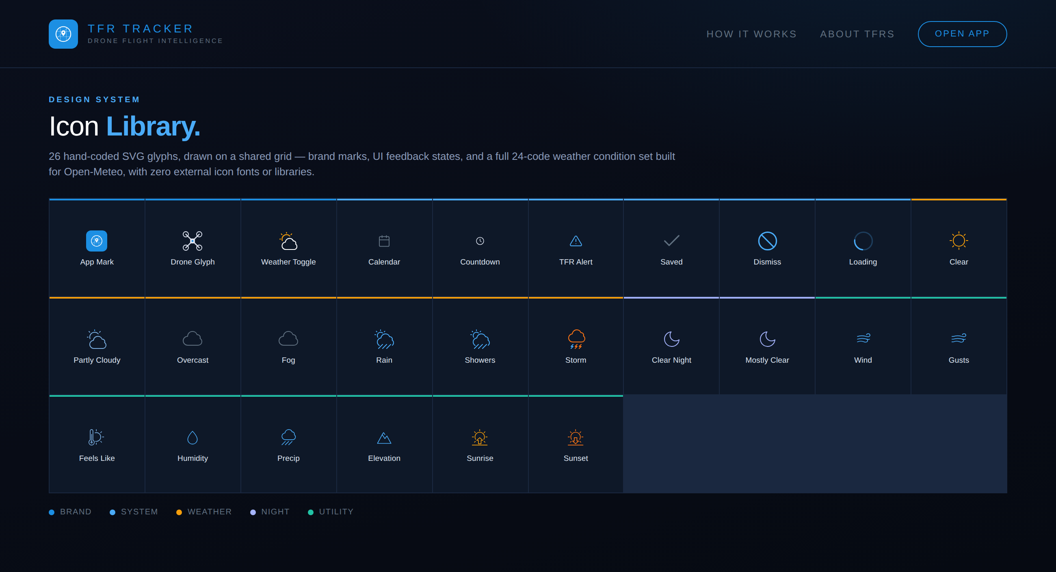Click the Dismiss circle-slash icon
1056x572 pixels.
(x=767, y=241)
